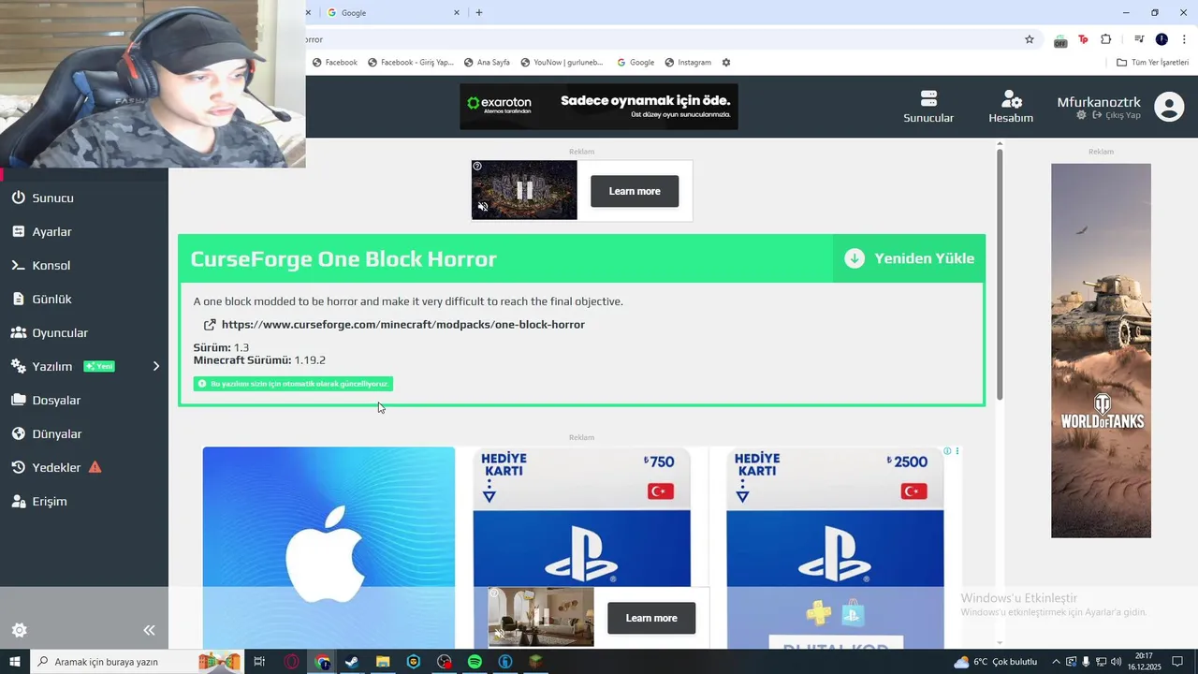1198x674 pixels.
Task: Click Learn more on the bottom ad
Action: pos(651,618)
